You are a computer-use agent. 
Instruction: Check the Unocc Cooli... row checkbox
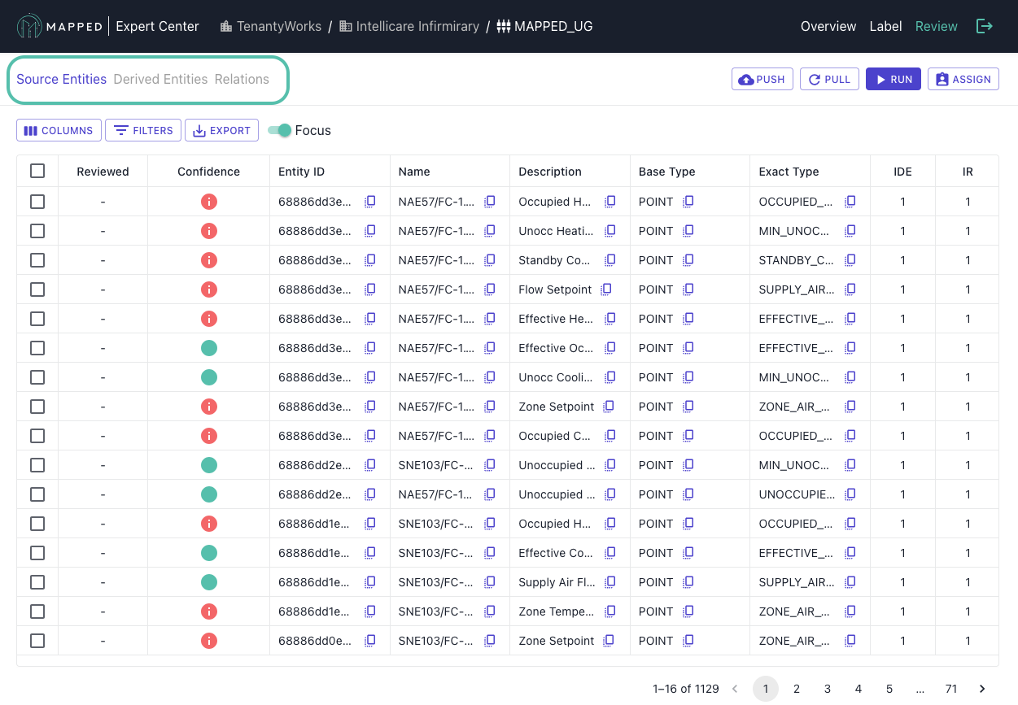pos(37,377)
